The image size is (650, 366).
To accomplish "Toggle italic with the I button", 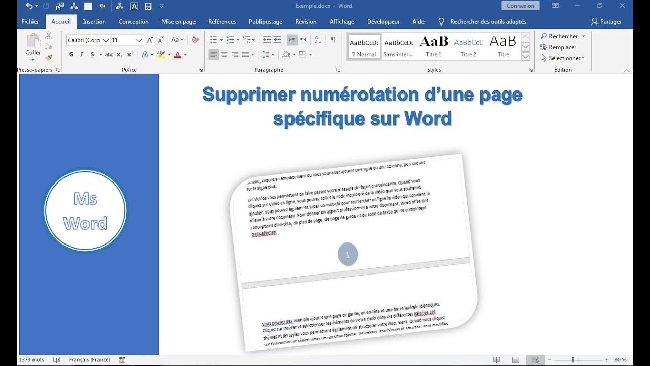I will pyautogui.click(x=81, y=55).
